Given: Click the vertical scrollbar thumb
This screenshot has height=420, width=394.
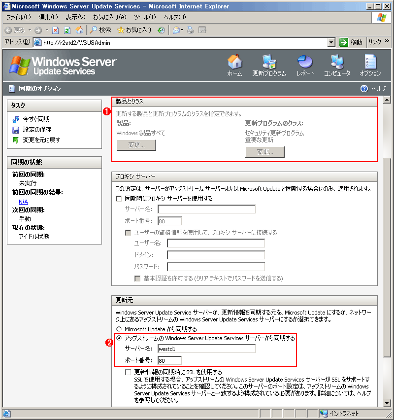Looking at the screenshot, I should (x=387, y=258).
